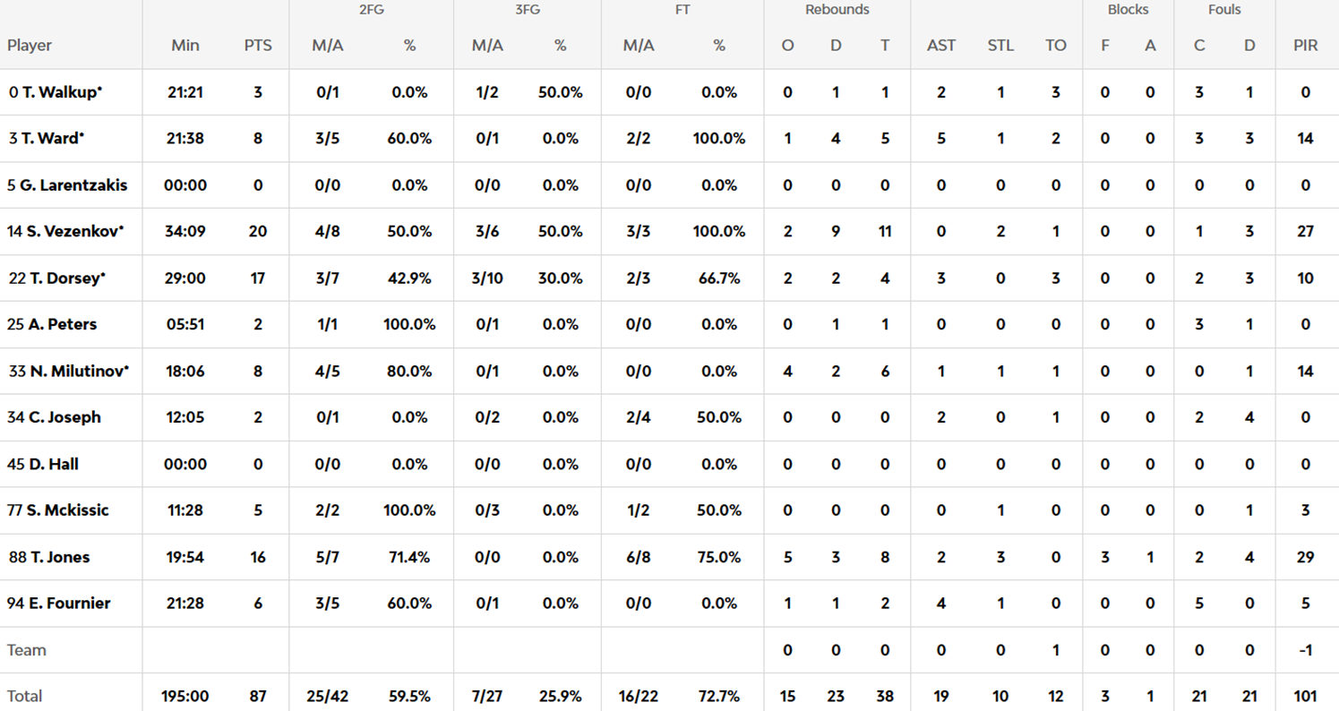Click the 3FG group header
The height and width of the screenshot is (711, 1339).
click(527, 10)
